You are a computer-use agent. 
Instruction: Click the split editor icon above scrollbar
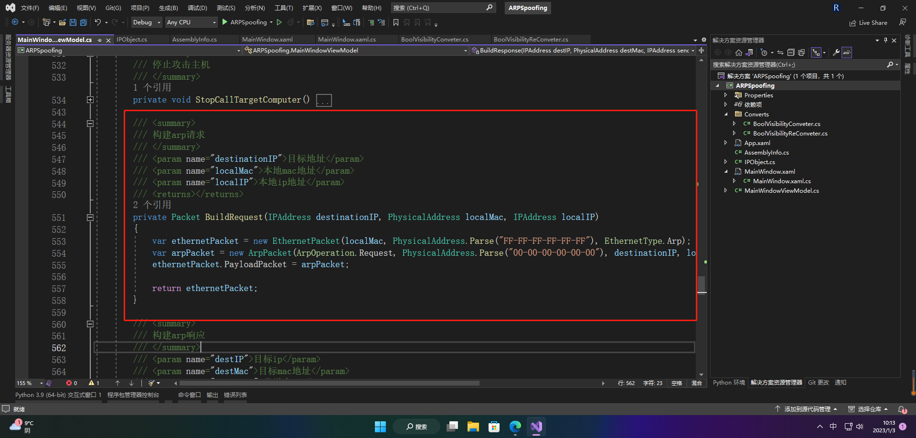coord(701,50)
